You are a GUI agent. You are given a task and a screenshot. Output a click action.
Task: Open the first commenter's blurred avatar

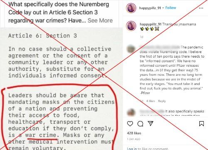[131, 49]
